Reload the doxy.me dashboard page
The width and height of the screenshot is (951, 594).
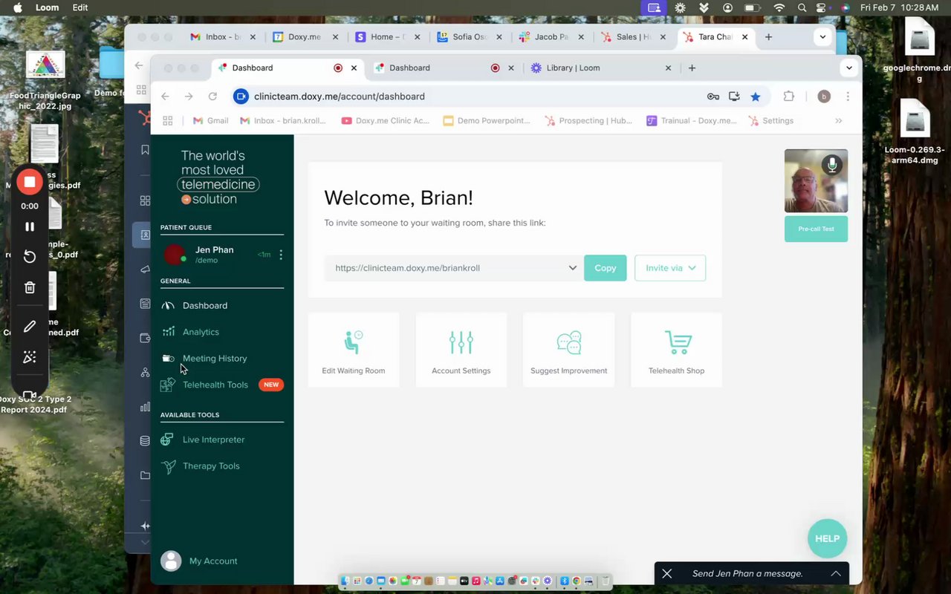tap(212, 97)
